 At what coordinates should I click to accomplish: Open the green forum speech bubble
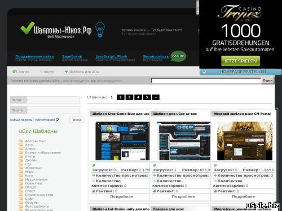(178, 56)
